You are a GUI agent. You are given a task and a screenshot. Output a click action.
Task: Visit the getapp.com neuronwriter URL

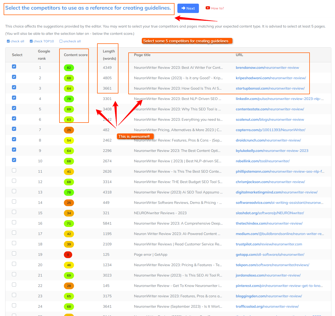coord(270,254)
